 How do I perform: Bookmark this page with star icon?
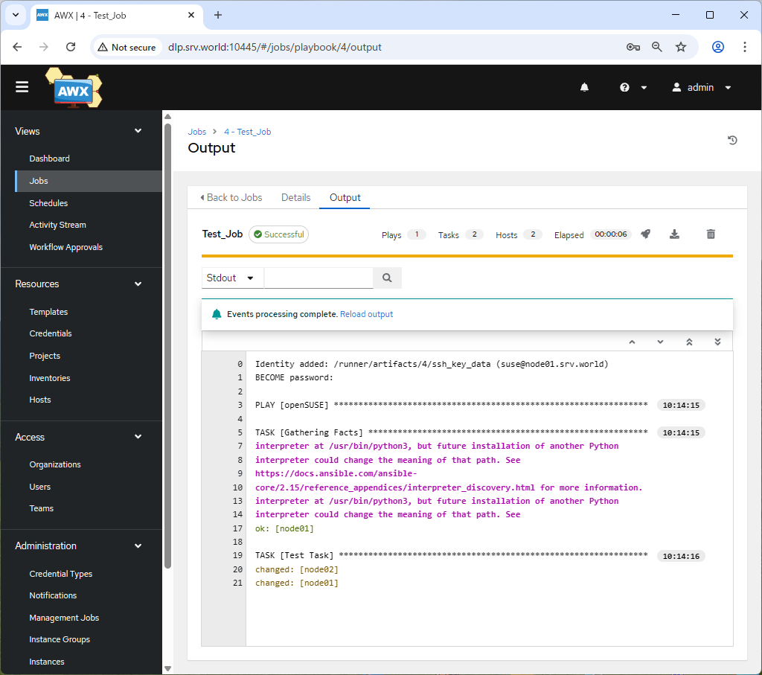pyautogui.click(x=680, y=47)
